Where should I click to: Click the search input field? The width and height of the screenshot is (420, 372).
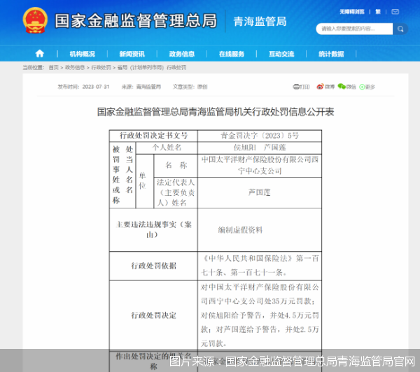tap(354, 29)
